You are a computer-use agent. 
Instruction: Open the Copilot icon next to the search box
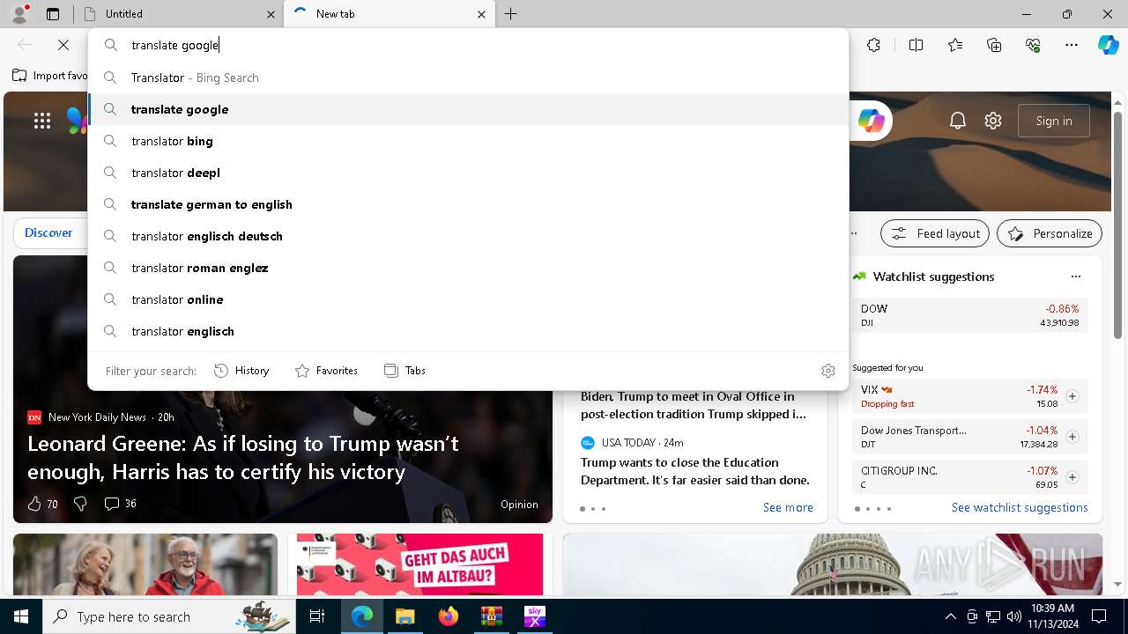pyautogui.click(x=871, y=121)
